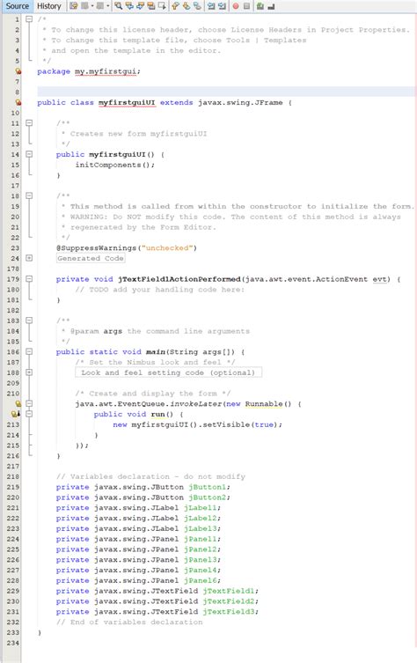Collapse the myfirstguiUI() constructor fold

click(29, 154)
